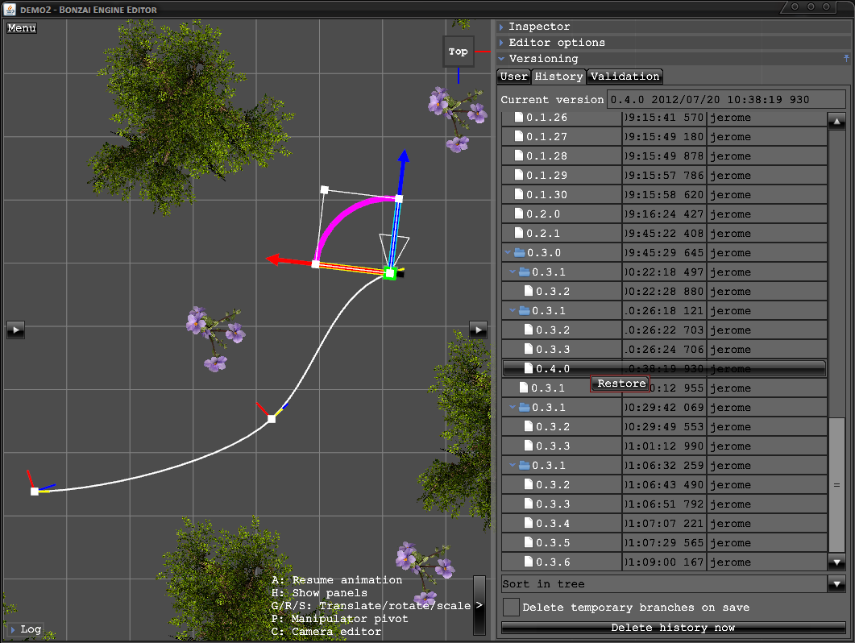Click the red translate axis arrow
Screen dimensions: 855x643
pyautogui.click(x=277, y=260)
